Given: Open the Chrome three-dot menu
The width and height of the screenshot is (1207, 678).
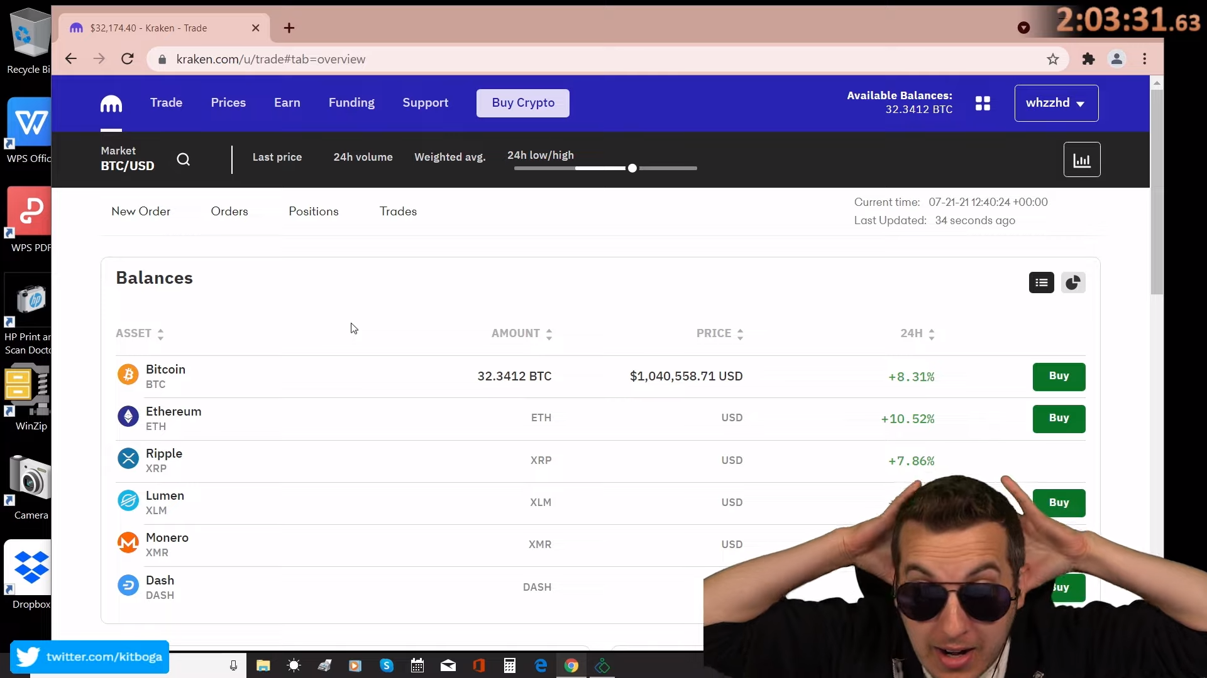Looking at the screenshot, I should click(x=1145, y=59).
